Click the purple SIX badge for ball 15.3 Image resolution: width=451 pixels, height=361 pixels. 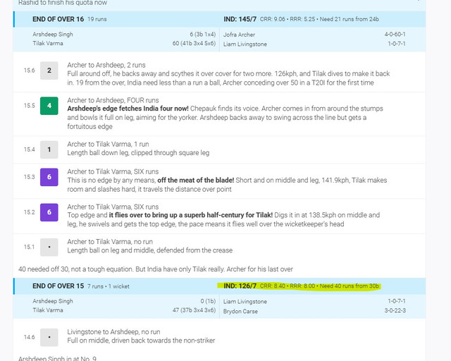click(49, 178)
